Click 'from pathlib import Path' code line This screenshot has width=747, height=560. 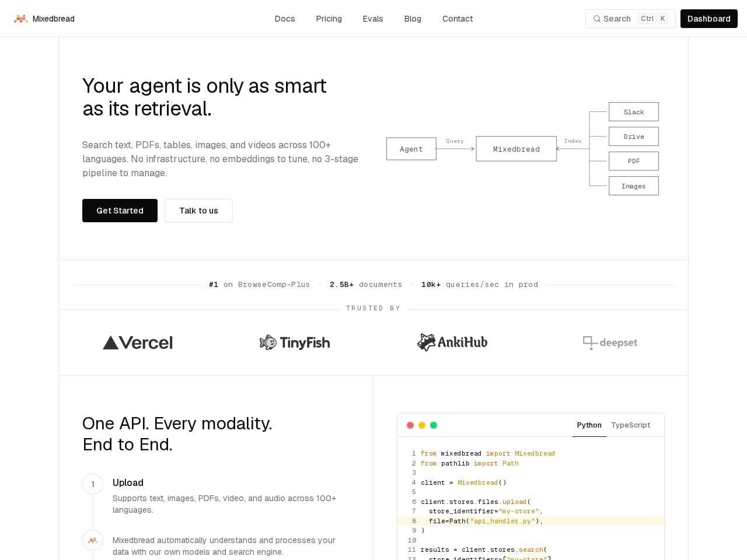[x=470, y=463]
